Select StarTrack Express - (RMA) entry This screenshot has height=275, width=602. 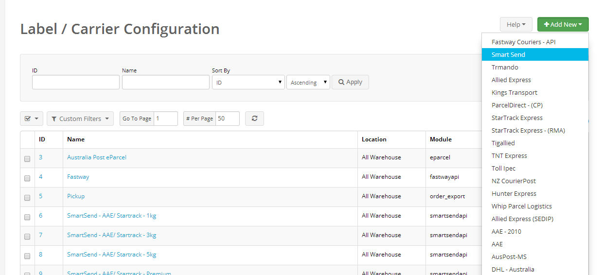[x=535, y=131]
